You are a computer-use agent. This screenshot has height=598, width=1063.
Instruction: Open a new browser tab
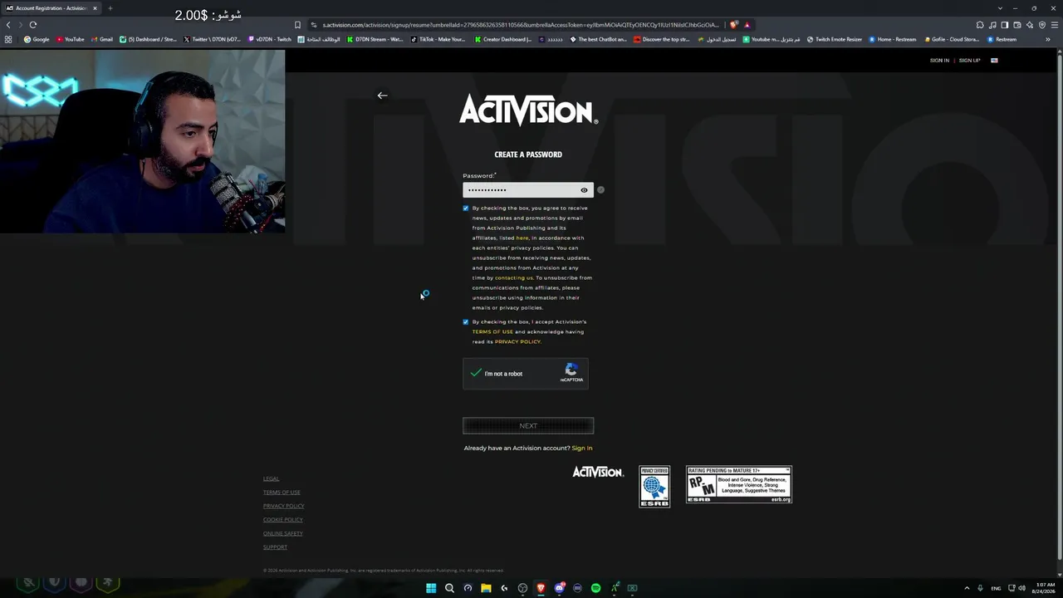(110, 8)
